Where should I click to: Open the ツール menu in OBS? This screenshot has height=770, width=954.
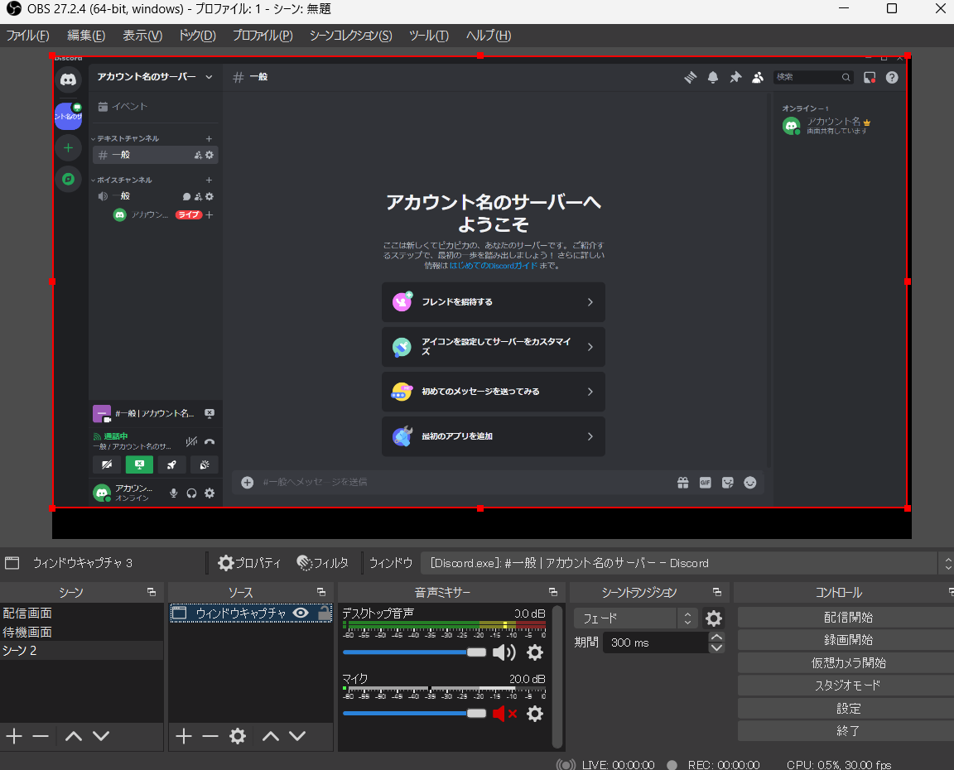coord(427,36)
